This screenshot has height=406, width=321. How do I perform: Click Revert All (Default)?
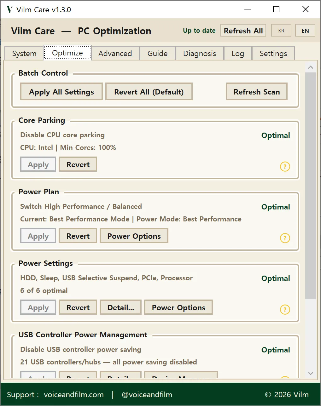click(149, 92)
